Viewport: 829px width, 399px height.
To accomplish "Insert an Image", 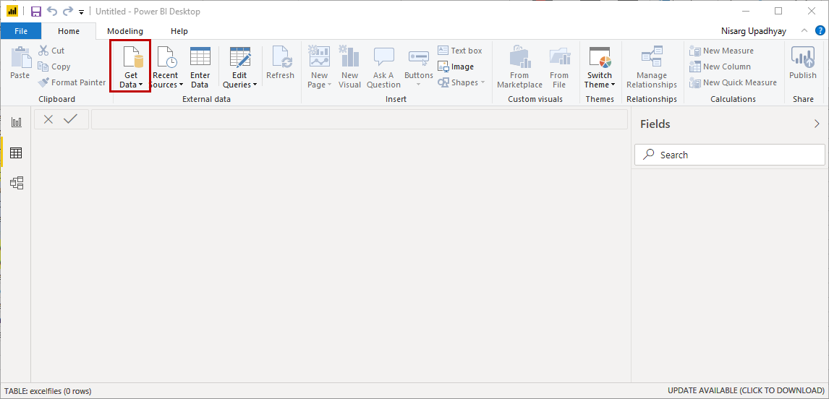I will pos(455,66).
